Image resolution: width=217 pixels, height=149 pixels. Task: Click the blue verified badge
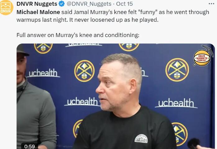point(62,4)
